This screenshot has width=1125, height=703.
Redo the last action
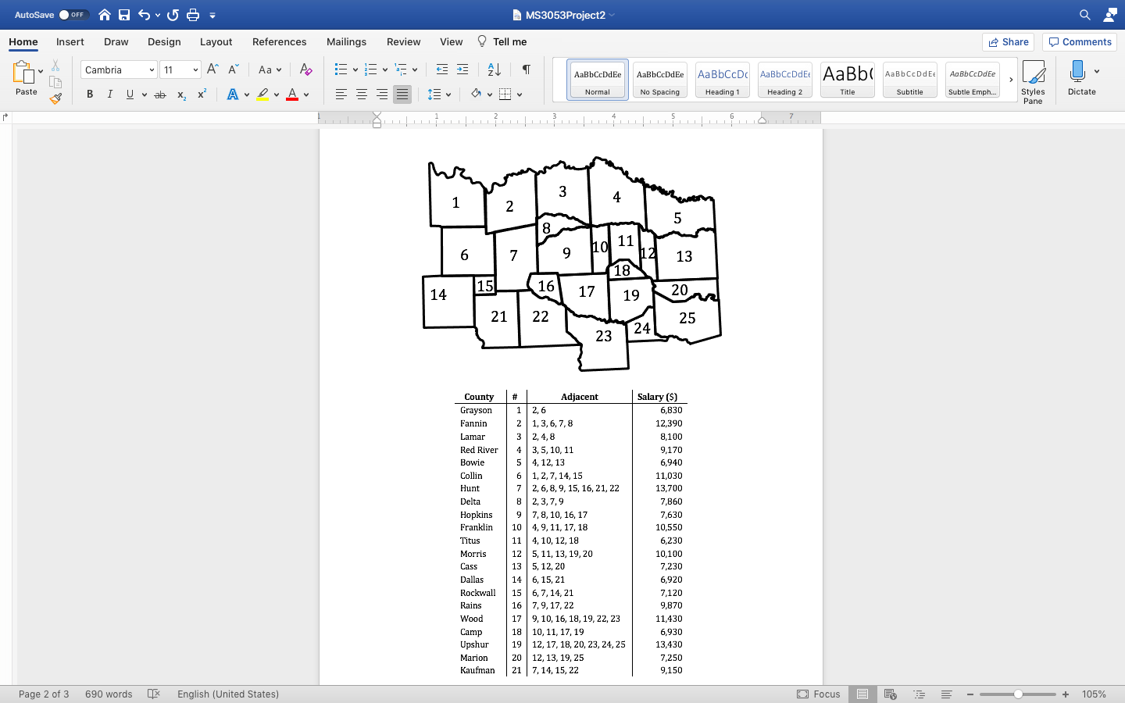[x=173, y=15]
